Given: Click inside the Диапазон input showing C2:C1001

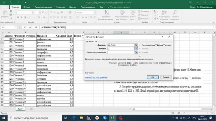Looking at the screenshot, I should (x=121, y=45).
